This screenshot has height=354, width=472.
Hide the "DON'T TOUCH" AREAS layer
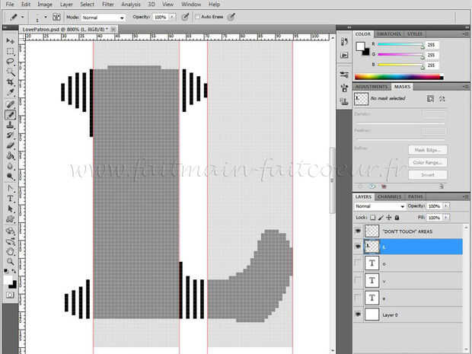point(359,231)
